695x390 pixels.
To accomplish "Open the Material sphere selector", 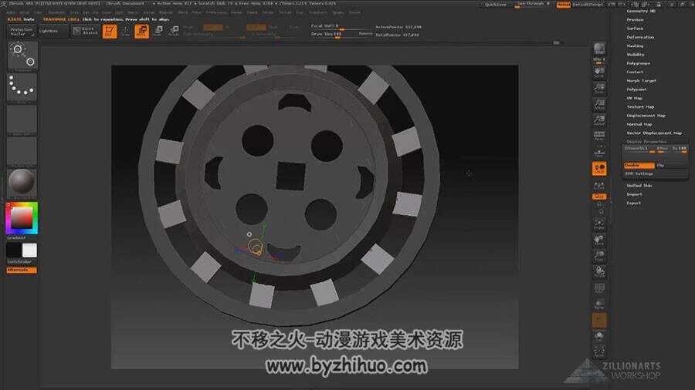I will (22, 183).
